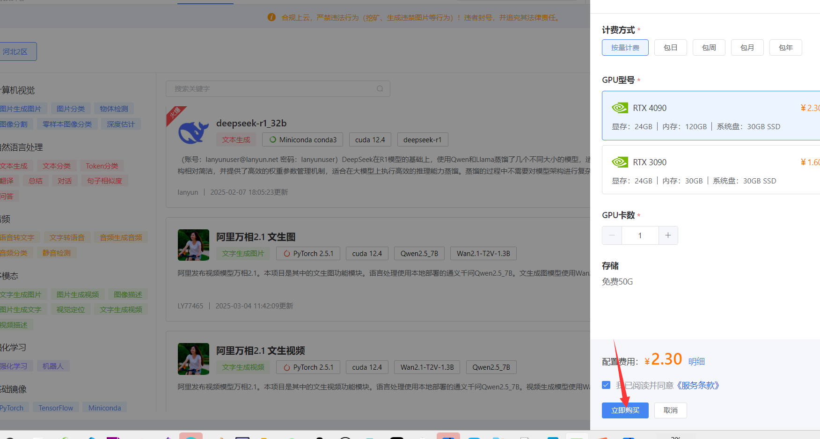Open the 阿里万相2.1 文生图 thumbnail
This screenshot has width=820, height=439.
coord(193,245)
